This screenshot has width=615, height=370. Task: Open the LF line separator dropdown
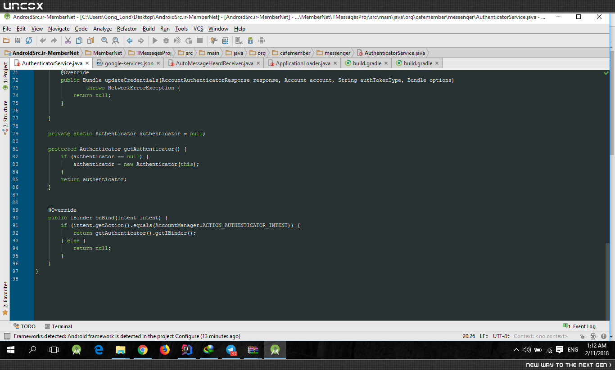point(484,336)
